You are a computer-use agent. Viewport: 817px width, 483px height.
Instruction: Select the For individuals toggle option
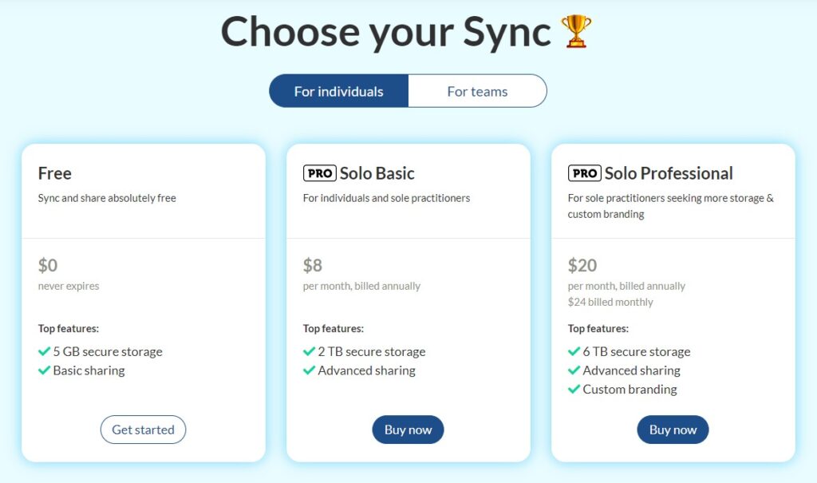338,91
